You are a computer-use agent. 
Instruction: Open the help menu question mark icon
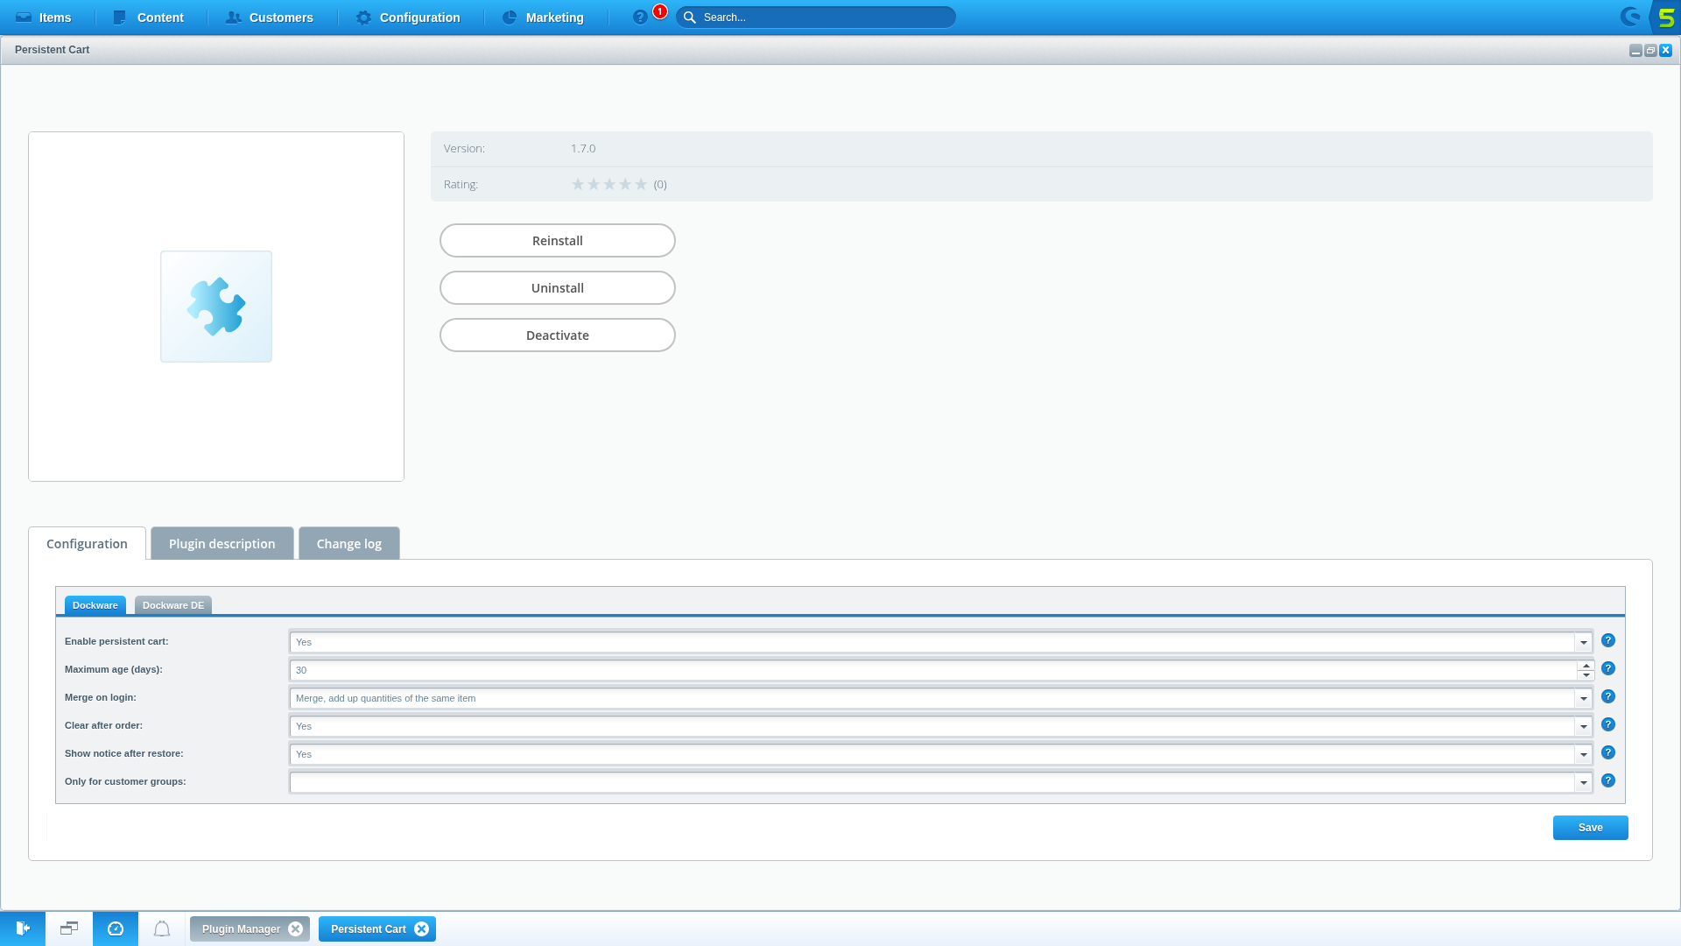(640, 18)
